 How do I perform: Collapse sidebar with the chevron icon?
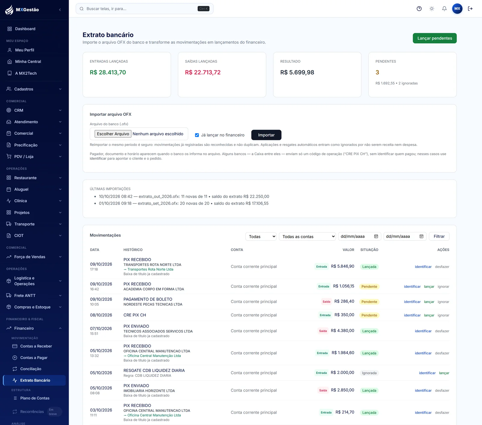coord(60,10)
